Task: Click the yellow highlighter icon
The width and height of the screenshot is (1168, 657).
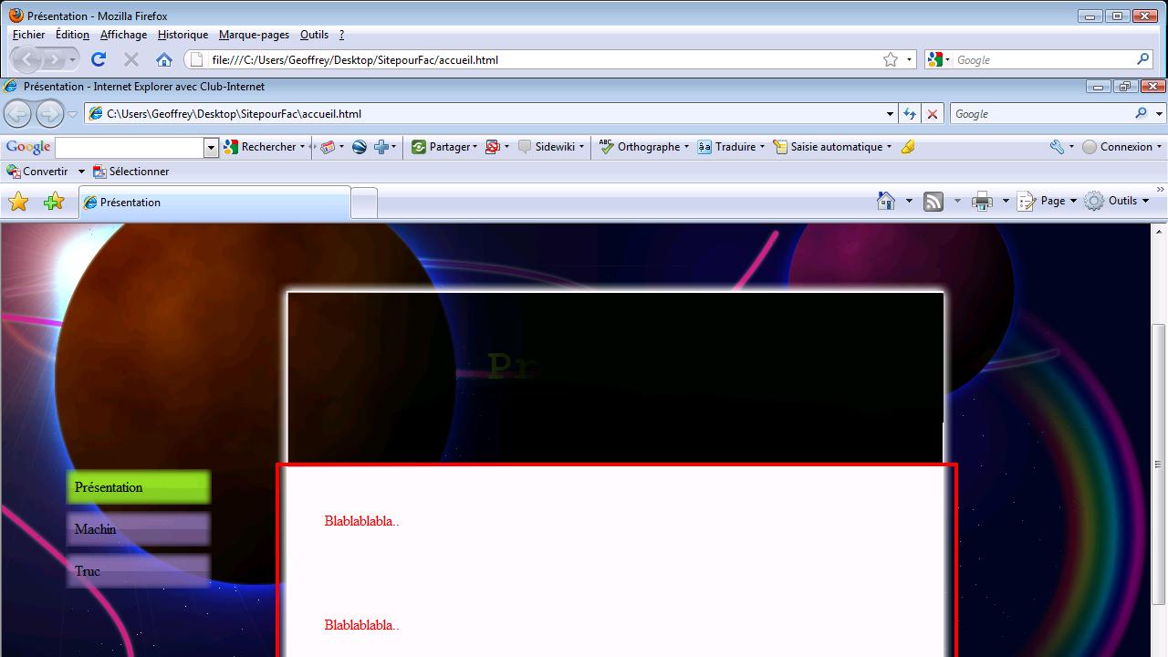Action: coord(908,147)
